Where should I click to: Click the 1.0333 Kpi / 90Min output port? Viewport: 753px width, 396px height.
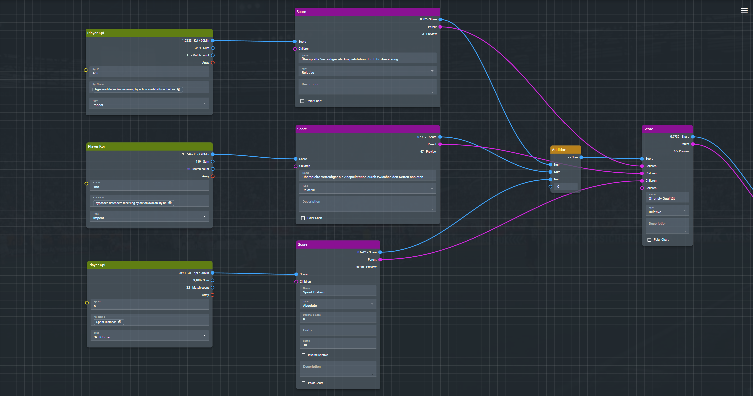(x=213, y=41)
